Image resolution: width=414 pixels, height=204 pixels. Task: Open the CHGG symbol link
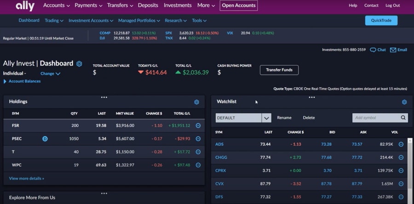[221, 158]
